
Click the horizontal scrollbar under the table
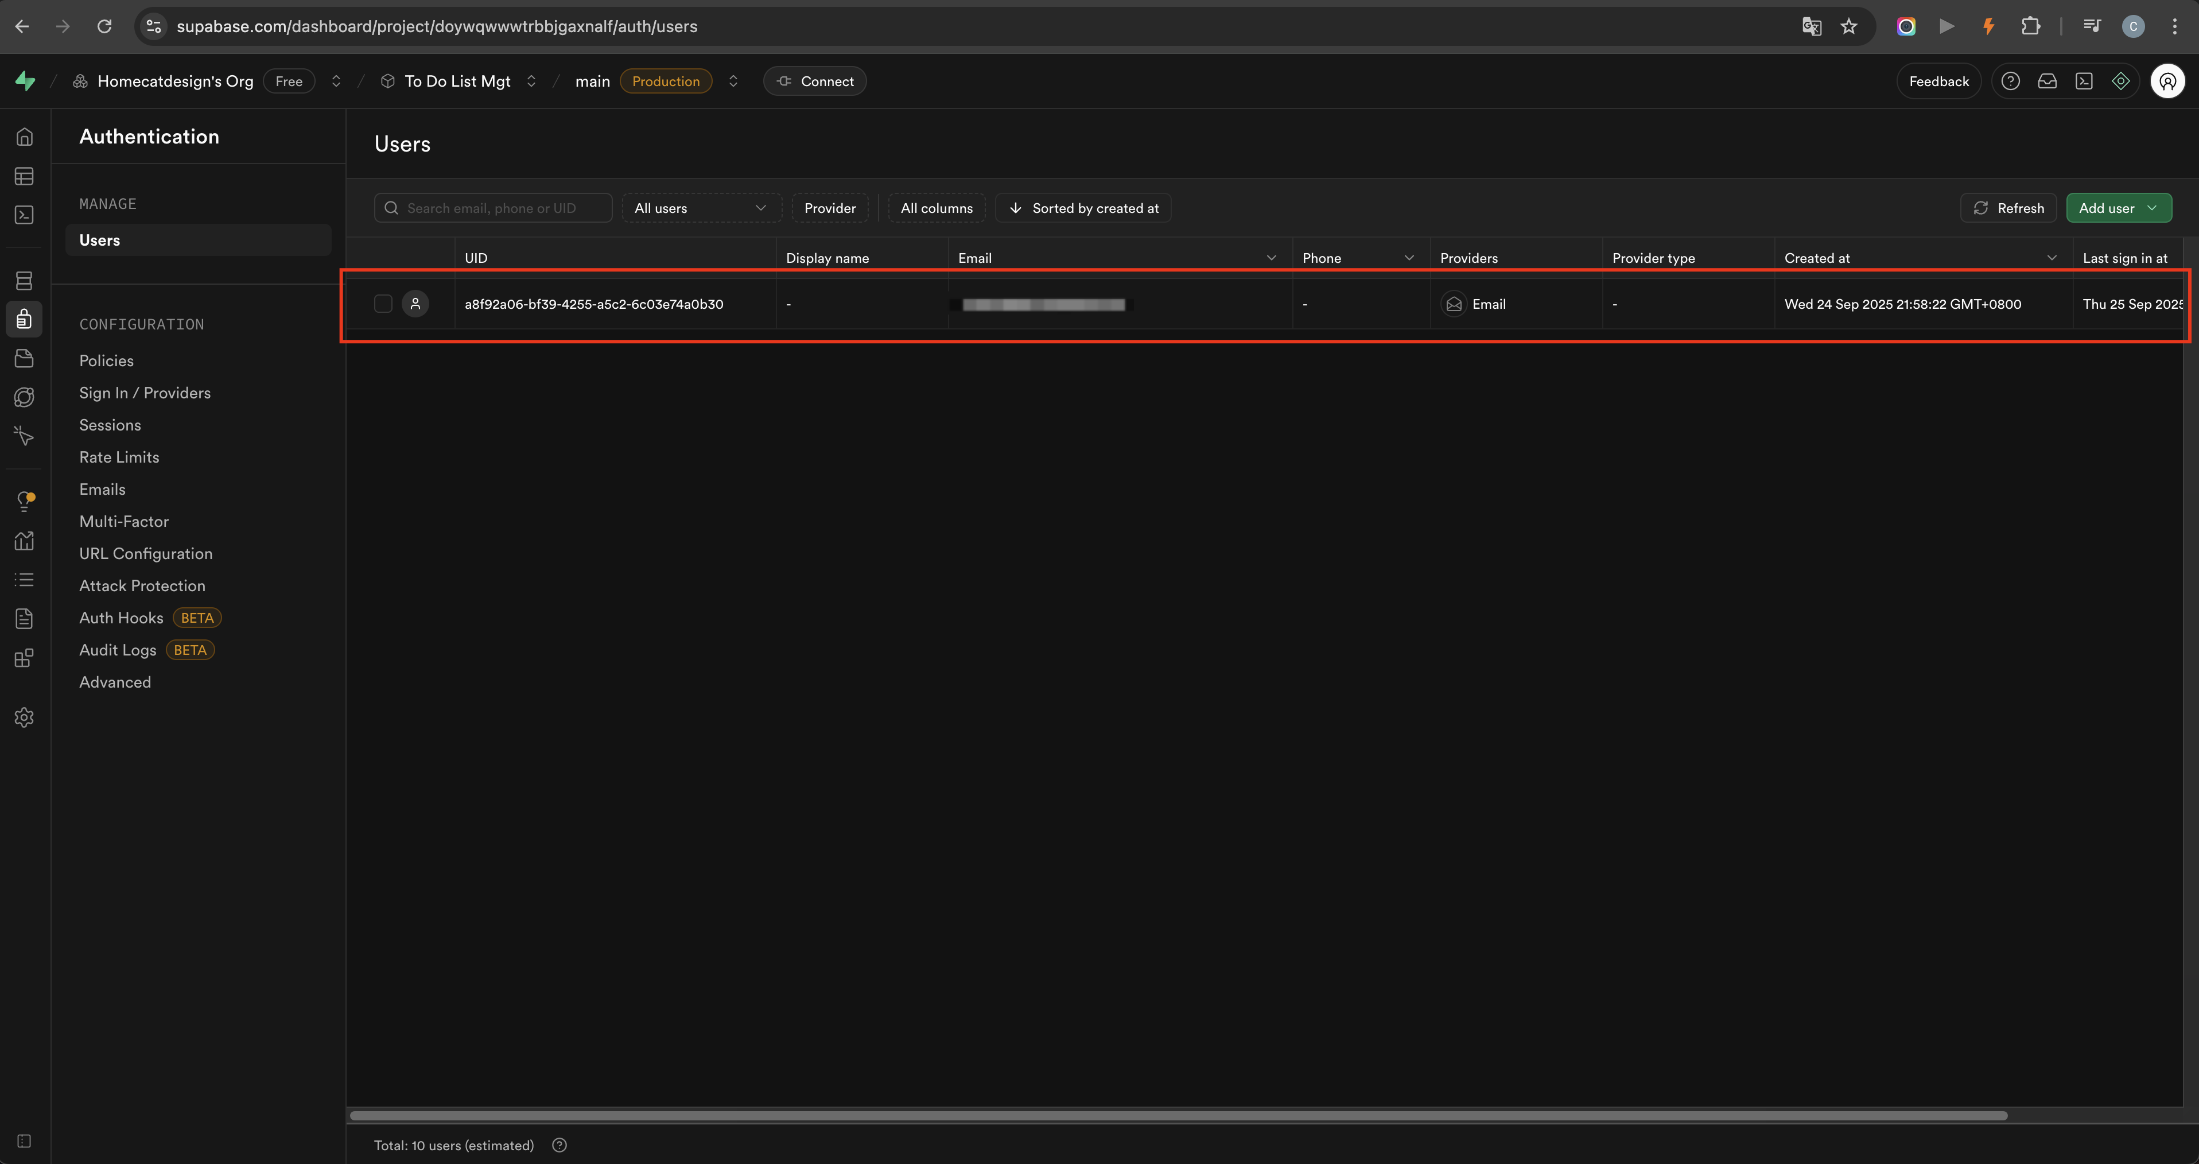(x=1178, y=1115)
